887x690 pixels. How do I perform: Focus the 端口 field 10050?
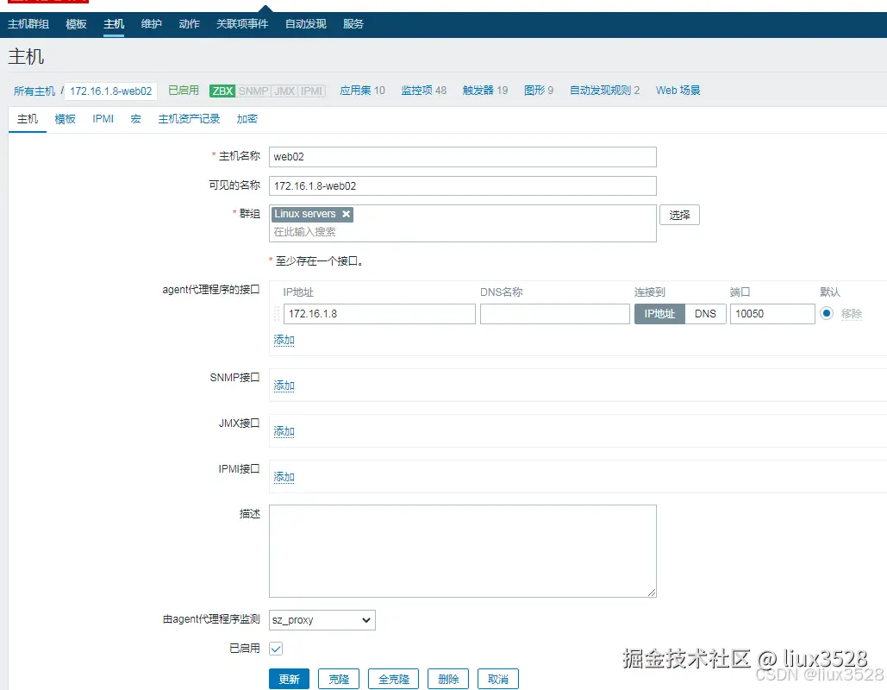coord(772,314)
